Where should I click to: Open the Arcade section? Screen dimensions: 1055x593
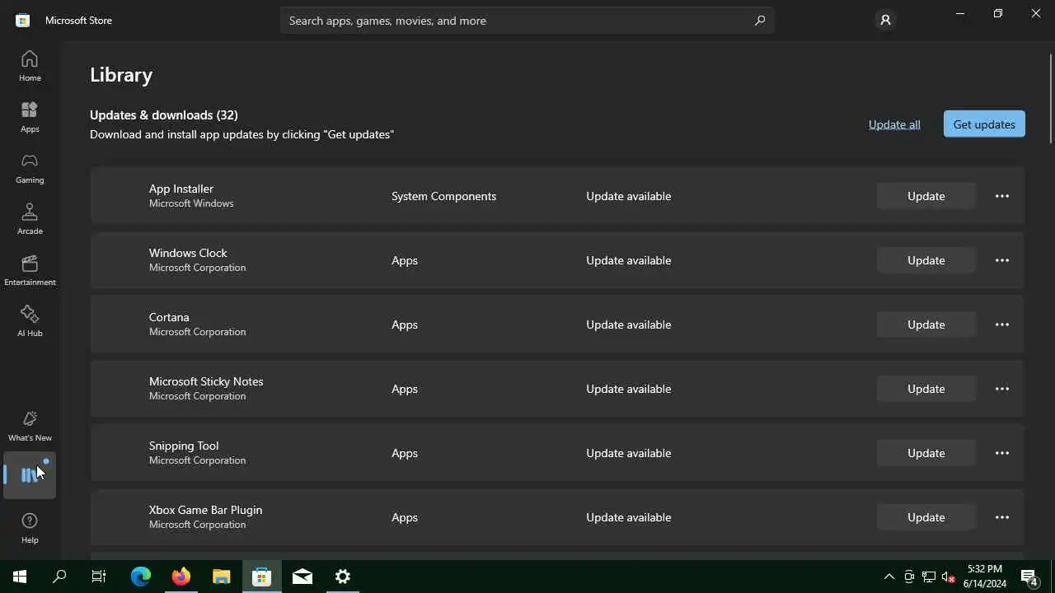coord(30,219)
